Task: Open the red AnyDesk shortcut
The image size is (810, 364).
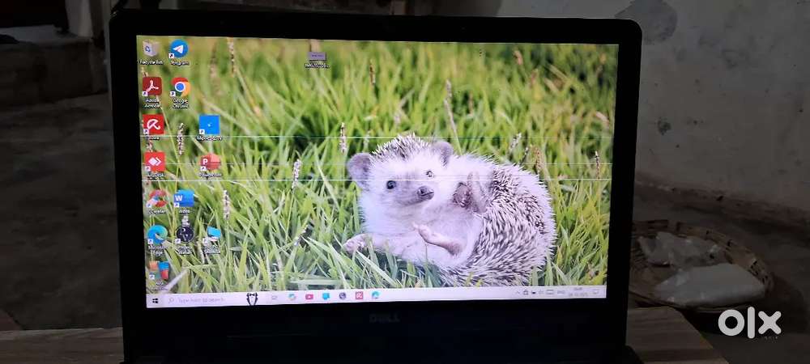Action: coord(155,162)
